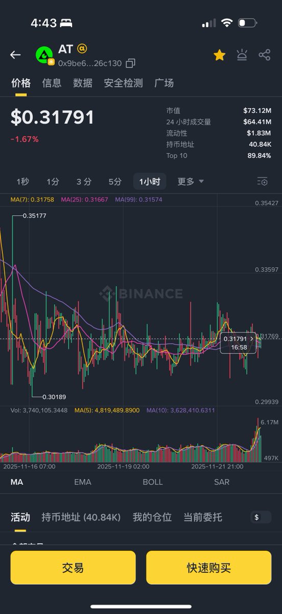The image size is (282, 614).
Task: Select the 1分 timeframe
Action: [53, 182]
